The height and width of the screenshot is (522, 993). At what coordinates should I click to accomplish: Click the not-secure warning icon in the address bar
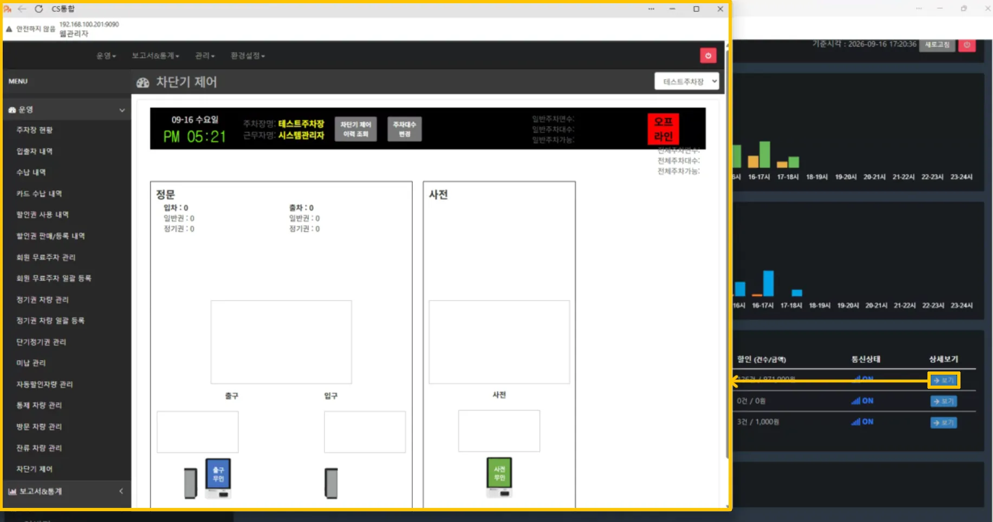(x=9, y=29)
